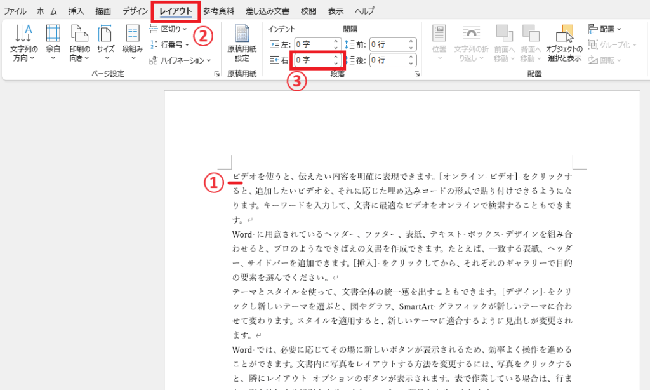Click the paragraph beginning ビデオを使うと

(x=402, y=198)
